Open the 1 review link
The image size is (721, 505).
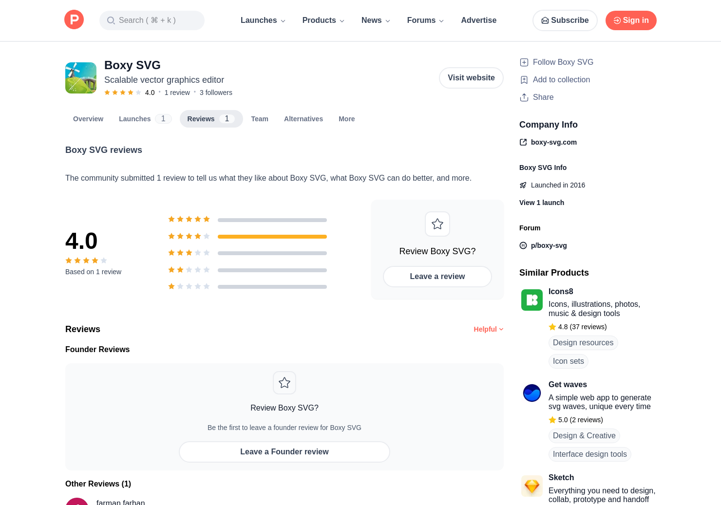click(177, 93)
